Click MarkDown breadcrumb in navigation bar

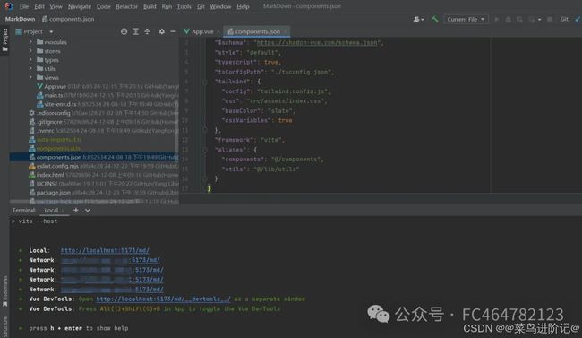pyautogui.click(x=20, y=19)
